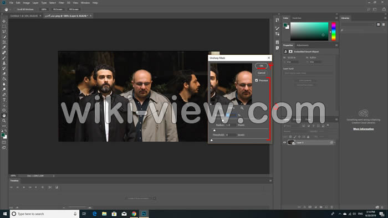
Task: Open the Color panel menu
Action: click(336, 18)
